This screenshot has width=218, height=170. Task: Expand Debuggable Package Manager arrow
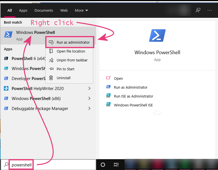(90, 108)
